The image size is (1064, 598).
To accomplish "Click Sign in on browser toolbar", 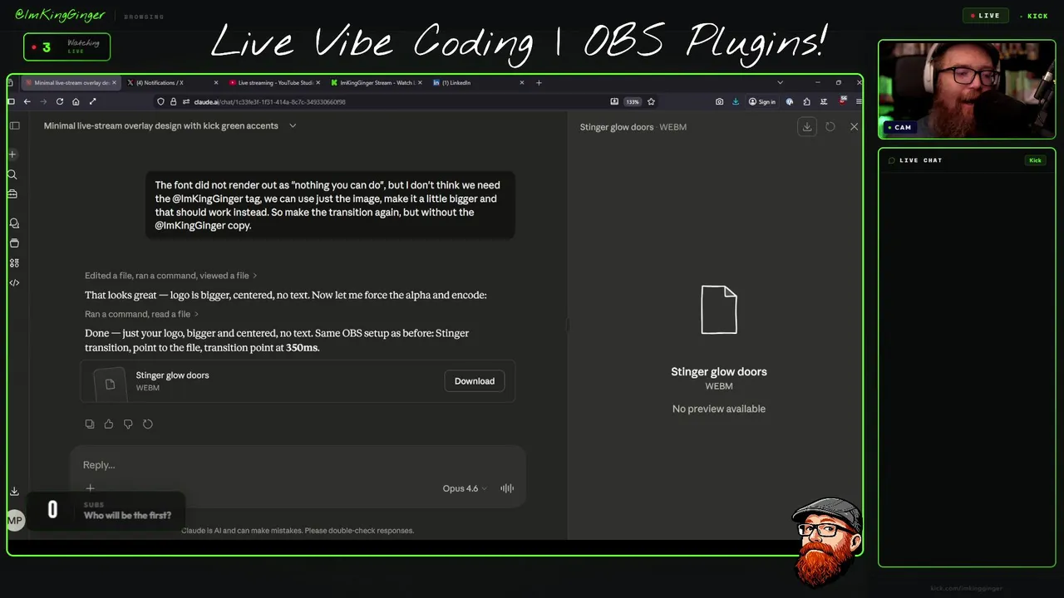I will [x=762, y=101].
